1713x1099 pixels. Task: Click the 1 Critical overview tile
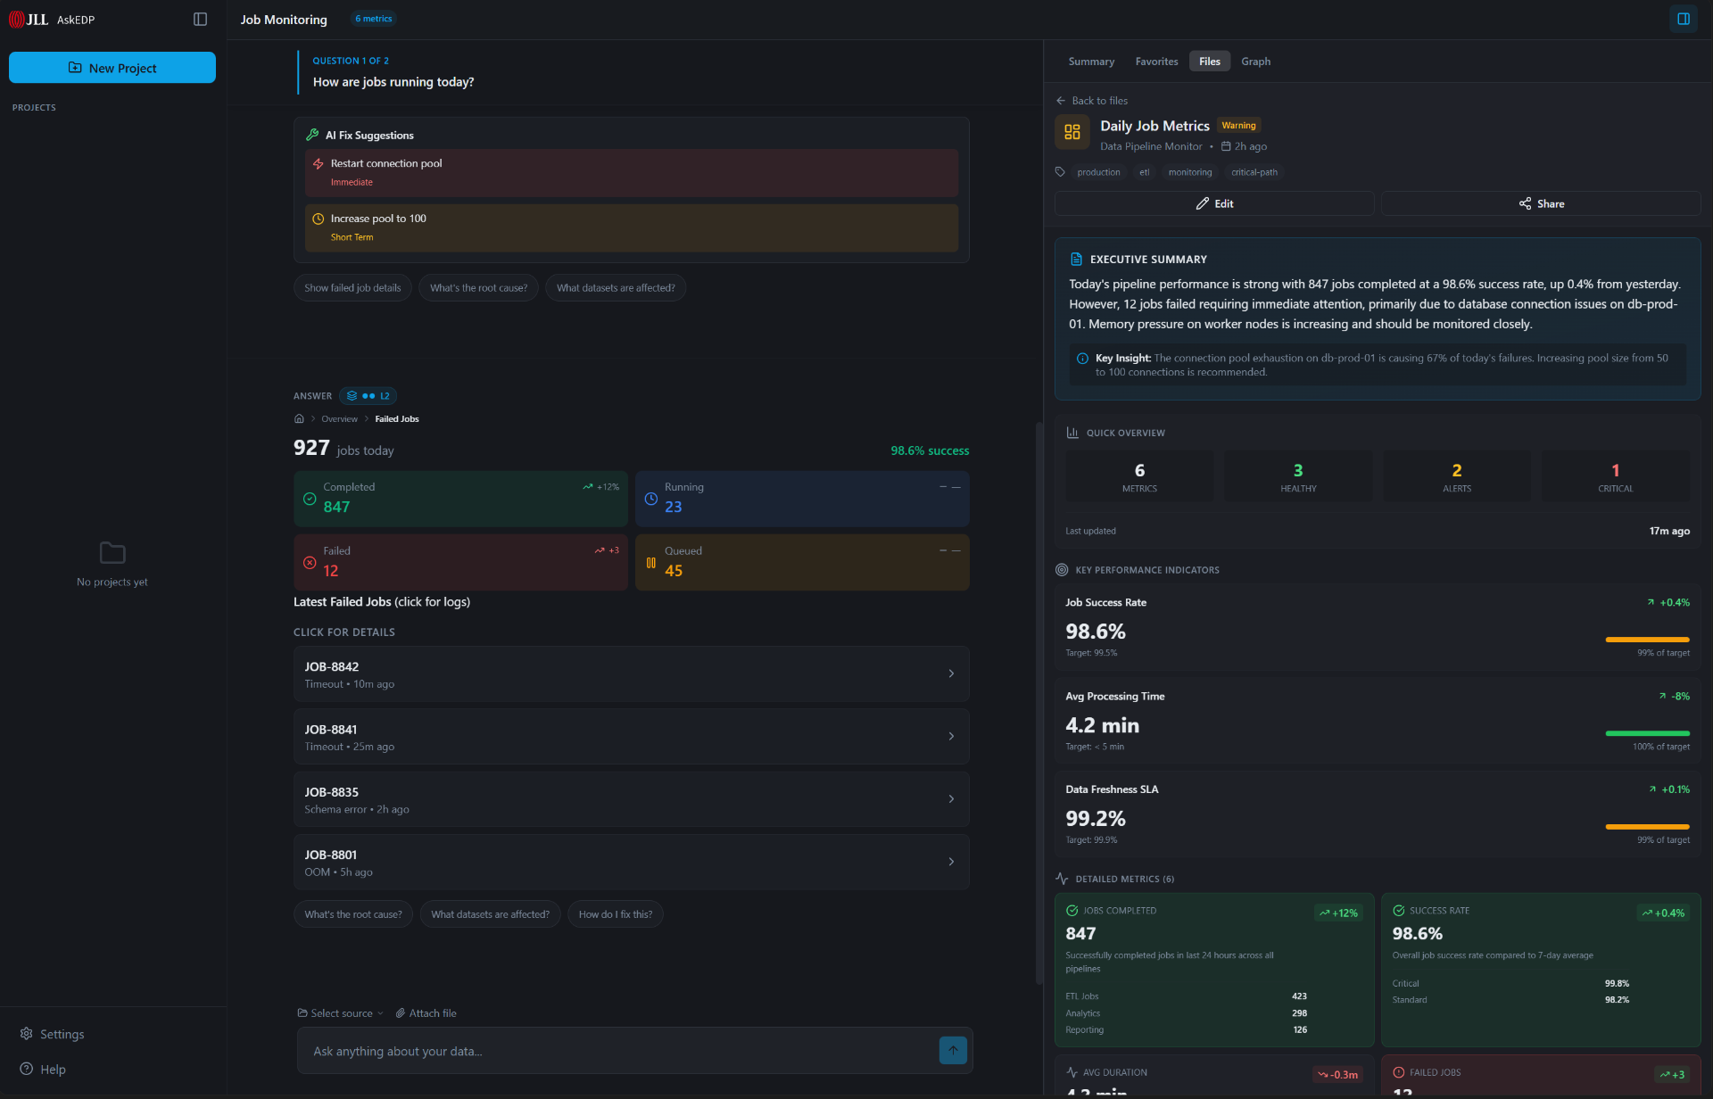click(x=1616, y=476)
